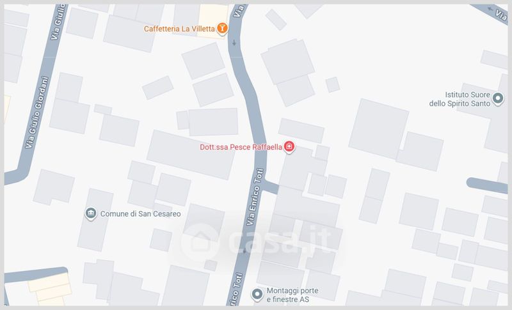
Task: Click the Istituto Suore dello Spirito Santo pin
Action: [x=498, y=98]
